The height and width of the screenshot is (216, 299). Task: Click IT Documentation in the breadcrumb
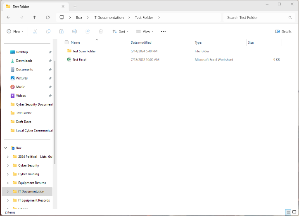[x=108, y=17]
